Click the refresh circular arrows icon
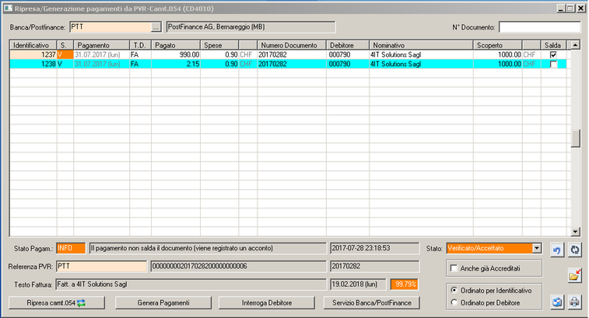The height and width of the screenshot is (318, 589). click(x=574, y=249)
